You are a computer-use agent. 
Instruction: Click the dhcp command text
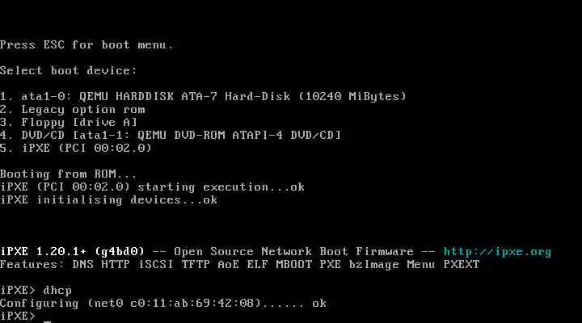pyautogui.click(x=57, y=291)
